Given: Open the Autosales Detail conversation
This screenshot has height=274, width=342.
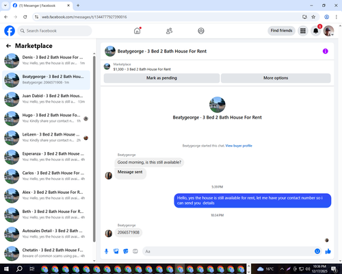Looking at the screenshot, I should pyautogui.click(x=47, y=234).
